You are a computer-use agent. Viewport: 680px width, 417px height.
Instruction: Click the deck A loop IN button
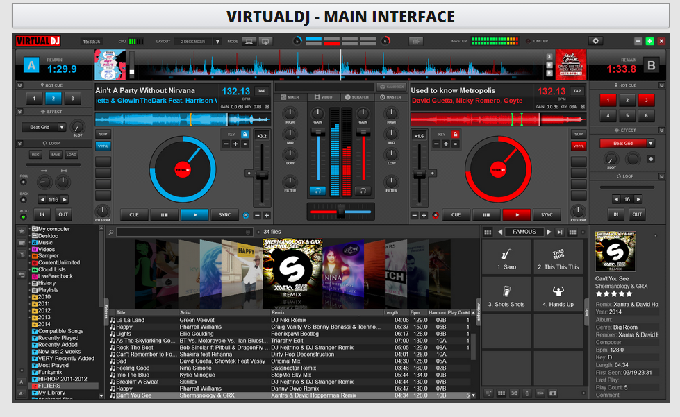(x=42, y=214)
